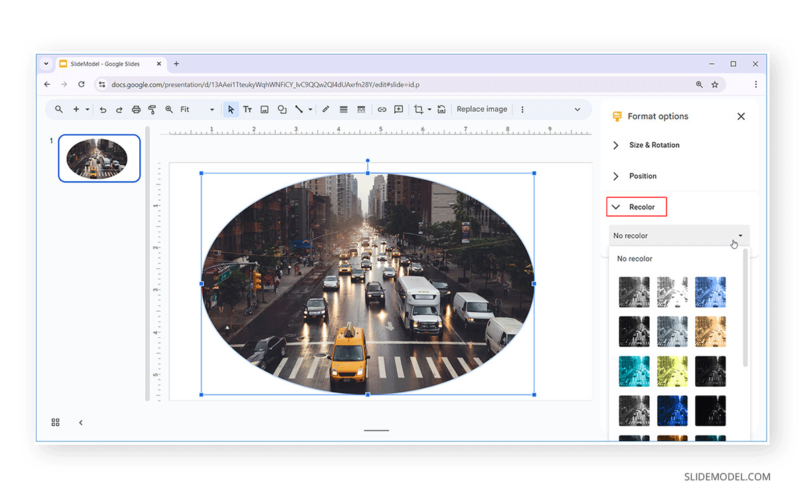
Task: Apply the dark blue recolor preset
Action: click(673, 411)
